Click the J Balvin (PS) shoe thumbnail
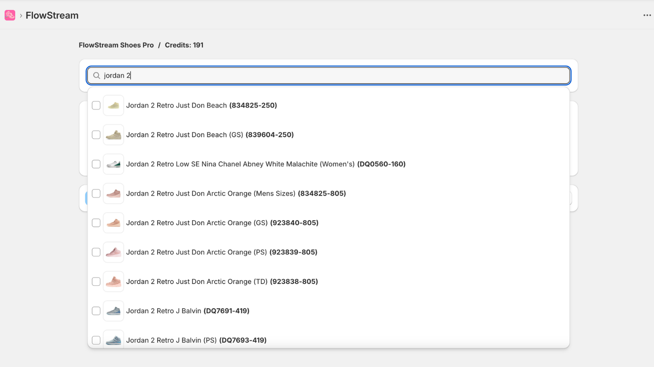Screen dimensions: 654x367 pos(113,339)
